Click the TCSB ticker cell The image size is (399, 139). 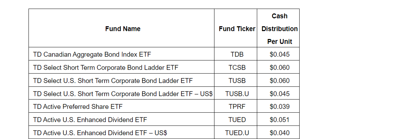(237, 67)
